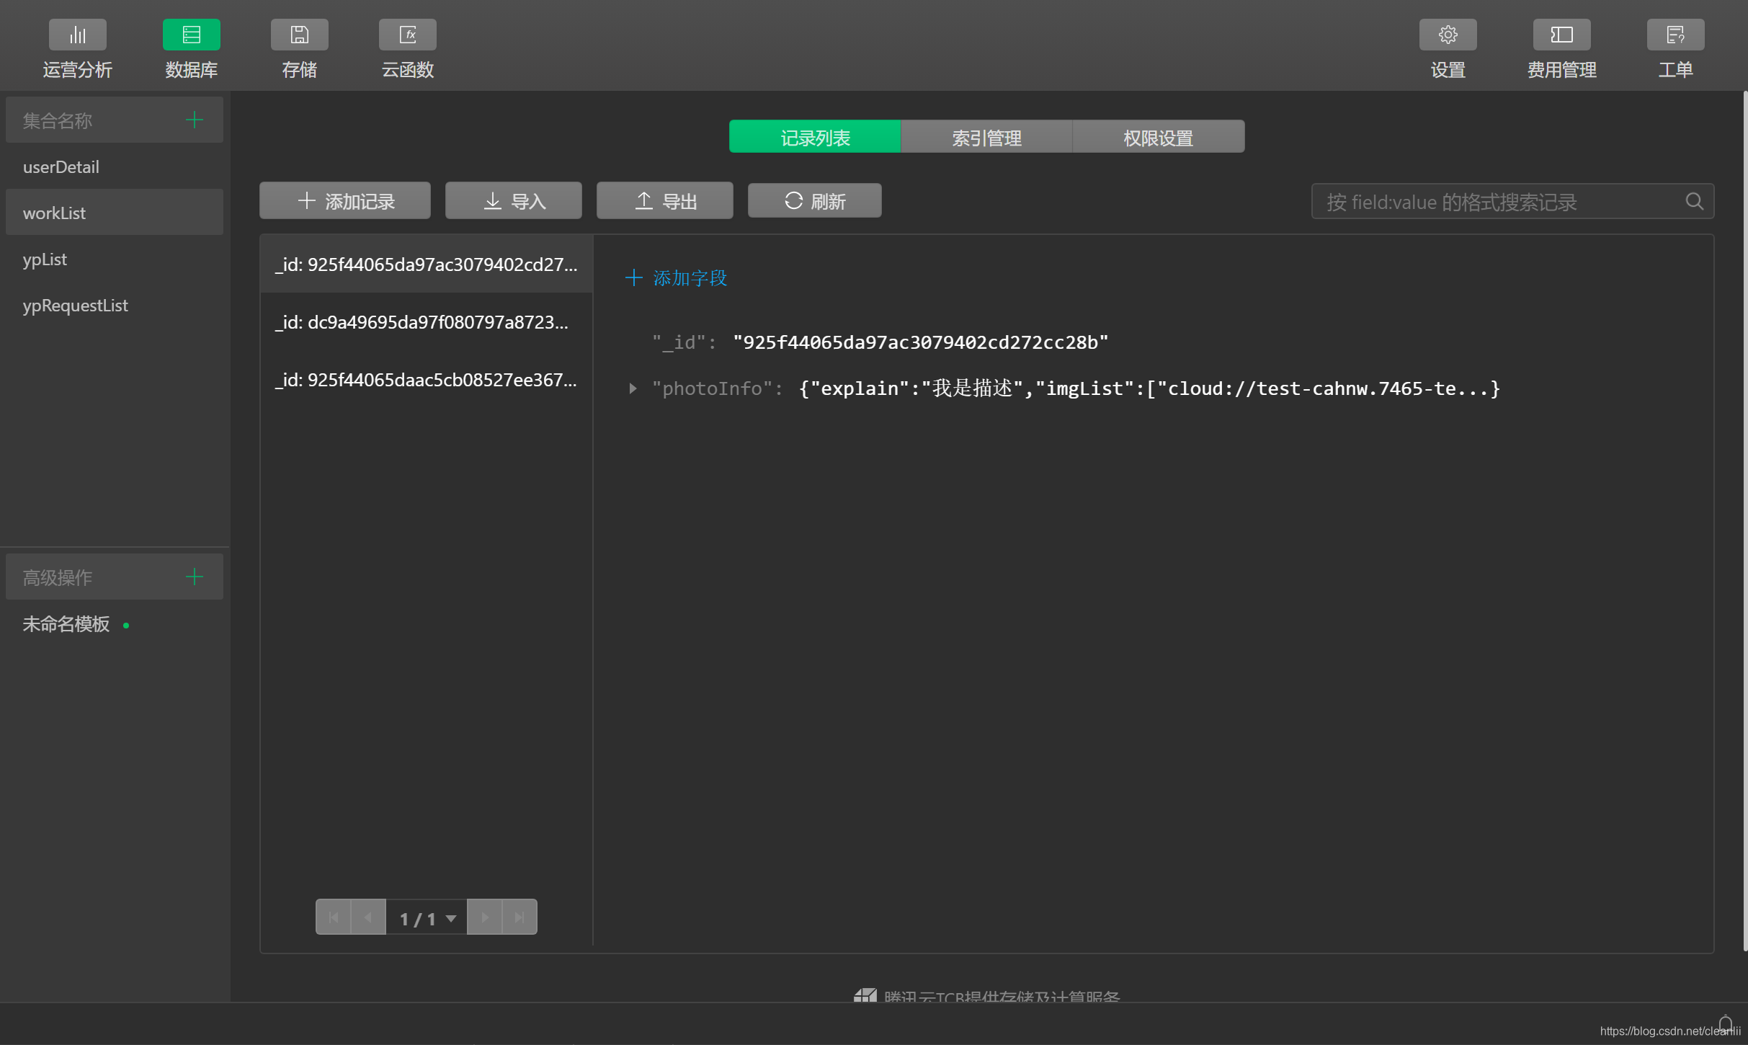Click the 刷新 refresh button

[814, 200]
